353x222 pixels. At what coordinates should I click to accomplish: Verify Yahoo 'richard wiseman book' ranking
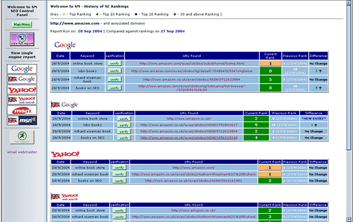click(119, 174)
